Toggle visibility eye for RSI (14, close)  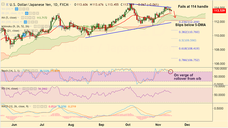pyautogui.click(x=24, y=89)
